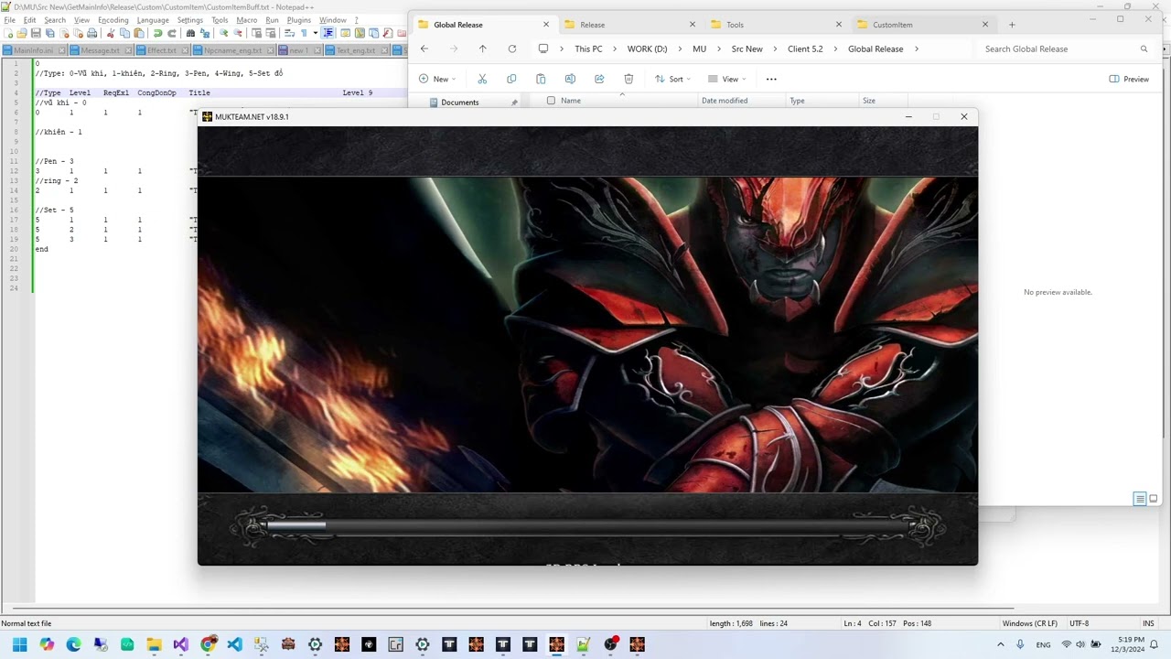
Task: Open the Notepad++ Encoding menu
Action: pos(113,20)
